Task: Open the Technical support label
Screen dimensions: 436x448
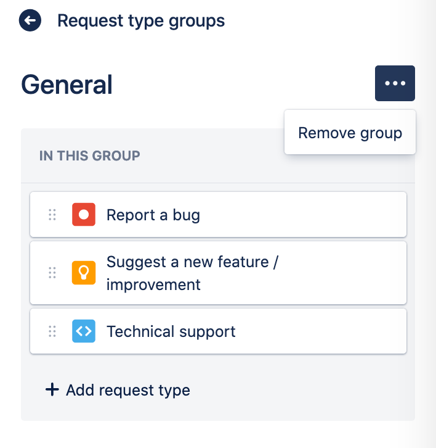Action: pyautogui.click(x=171, y=331)
